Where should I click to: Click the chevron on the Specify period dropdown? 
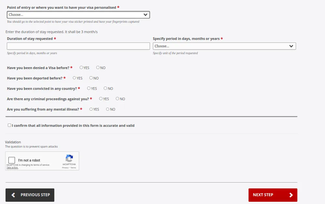tap(291, 46)
